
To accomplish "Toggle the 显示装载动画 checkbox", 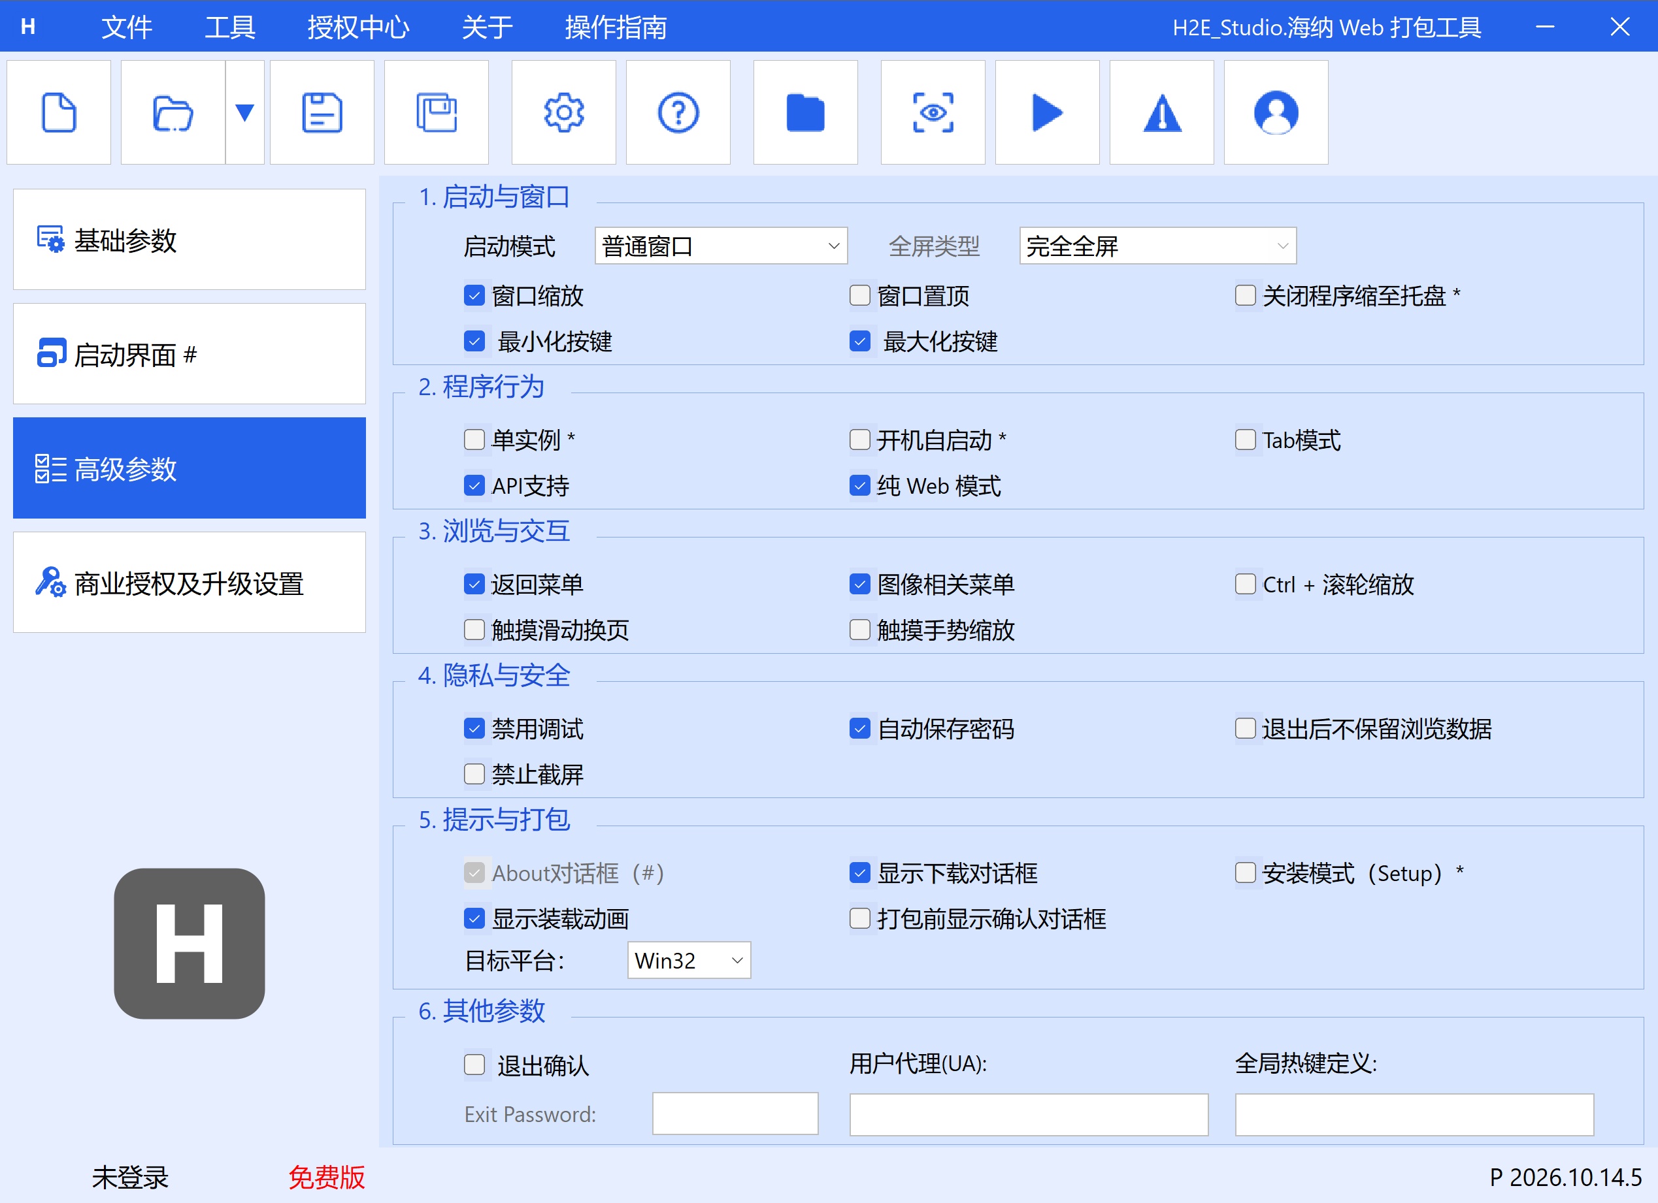I will tap(474, 918).
